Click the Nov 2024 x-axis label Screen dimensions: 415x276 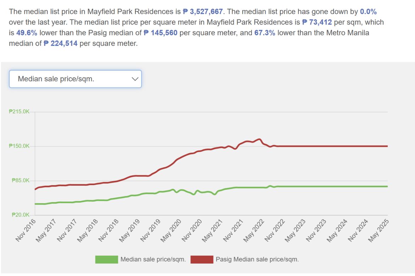[358, 230]
